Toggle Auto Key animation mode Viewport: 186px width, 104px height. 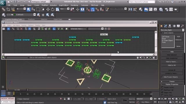pyautogui.click(x=132, y=99)
